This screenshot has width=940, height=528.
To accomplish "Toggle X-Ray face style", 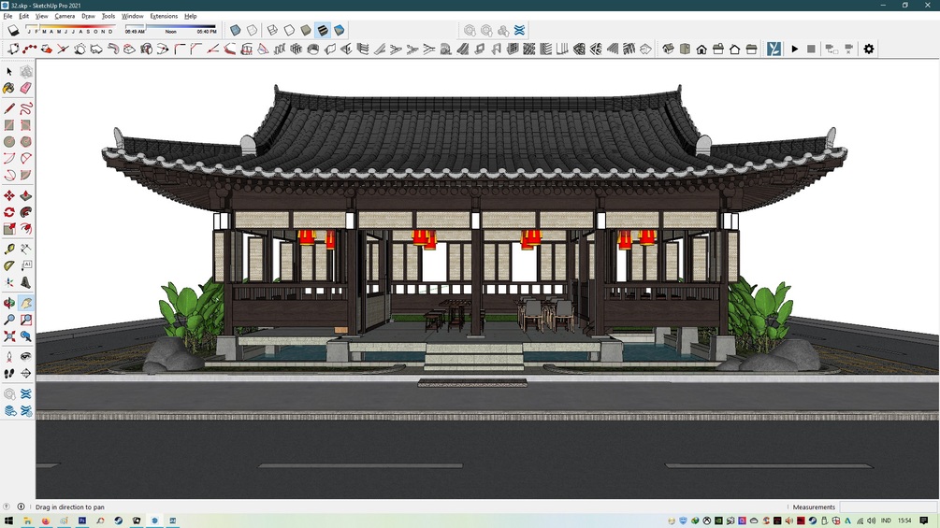I will 236,30.
